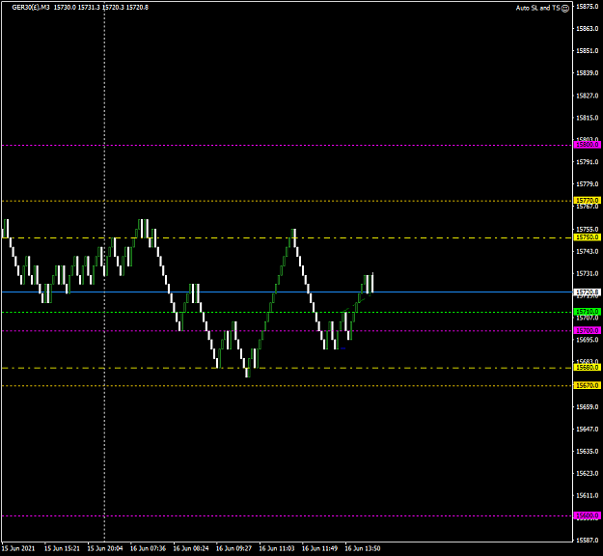Click the 15743.0 price scale value

(x=587, y=251)
